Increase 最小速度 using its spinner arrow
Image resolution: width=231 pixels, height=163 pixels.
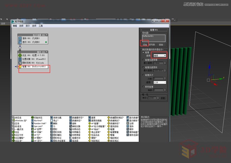pos(165,62)
